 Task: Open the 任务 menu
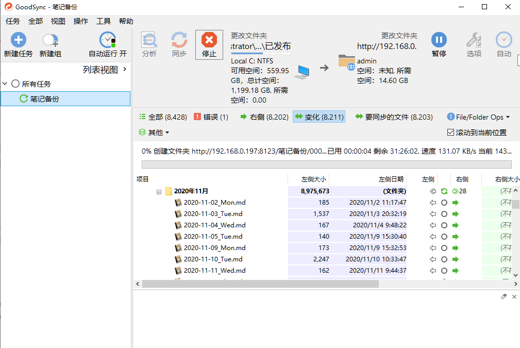tap(12, 21)
